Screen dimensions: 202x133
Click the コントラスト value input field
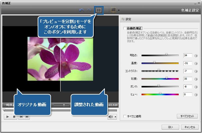point(188,71)
